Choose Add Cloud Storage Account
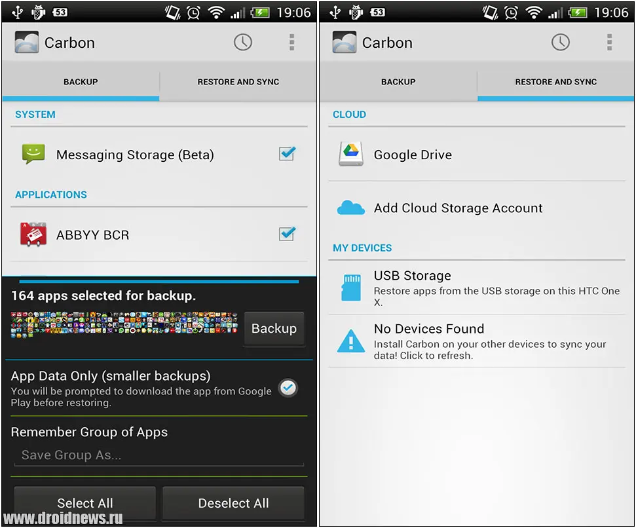Viewport: 636px width, 528px height. click(477, 208)
